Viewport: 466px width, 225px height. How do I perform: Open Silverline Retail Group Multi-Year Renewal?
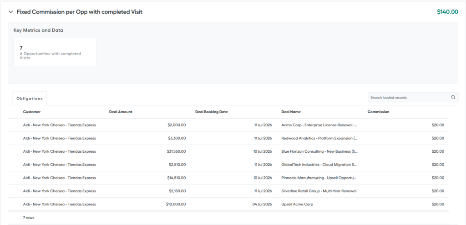(x=319, y=191)
